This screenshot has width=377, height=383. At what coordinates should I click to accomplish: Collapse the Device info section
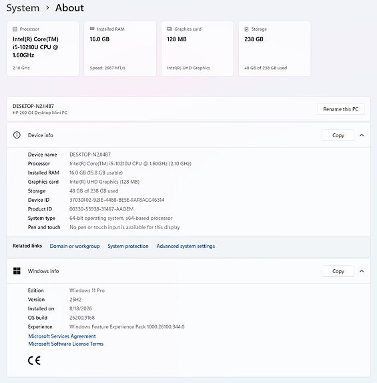tap(362, 135)
